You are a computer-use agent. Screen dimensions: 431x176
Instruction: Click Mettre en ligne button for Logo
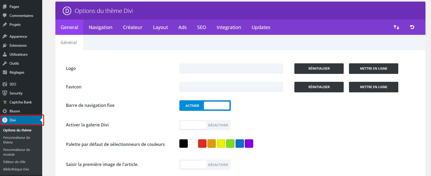(x=373, y=69)
